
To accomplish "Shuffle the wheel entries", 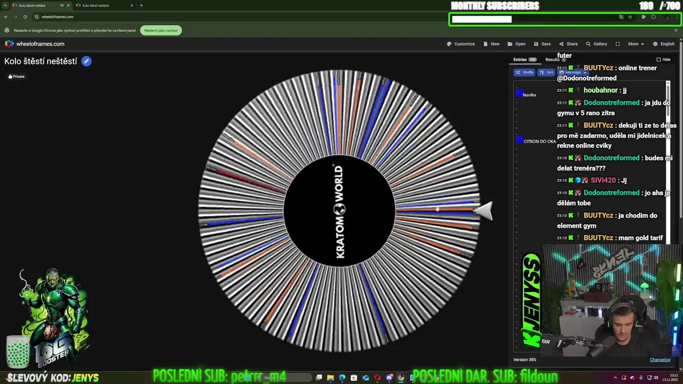I will click(x=524, y=72).
